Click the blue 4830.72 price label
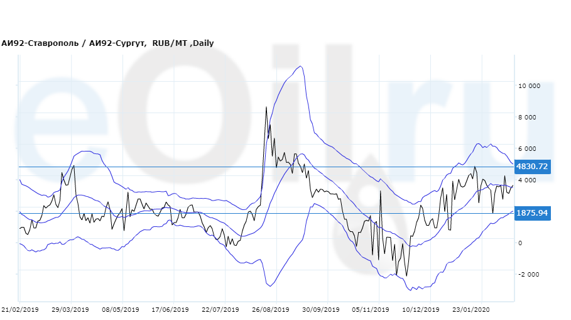The image size is (571, 320). pos(531,167)
